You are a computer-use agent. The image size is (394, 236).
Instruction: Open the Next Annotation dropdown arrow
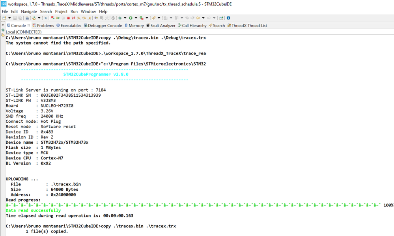[x=171, y=18]
